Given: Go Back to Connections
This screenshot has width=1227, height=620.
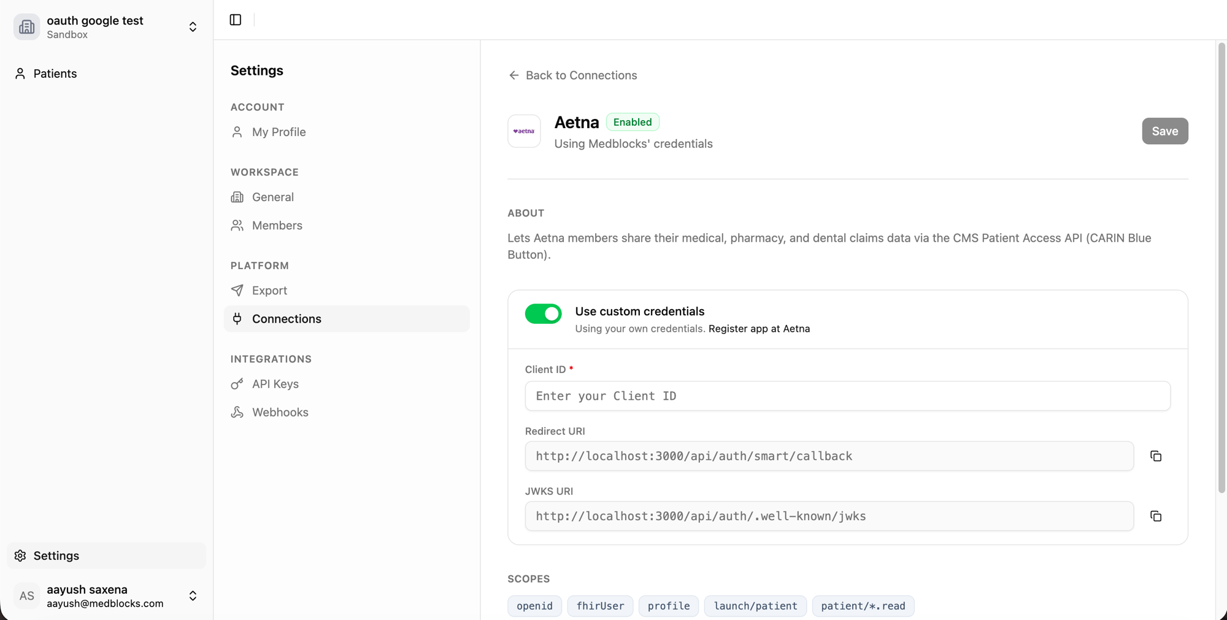Looking at the screenshot, I should pos(572,75).
